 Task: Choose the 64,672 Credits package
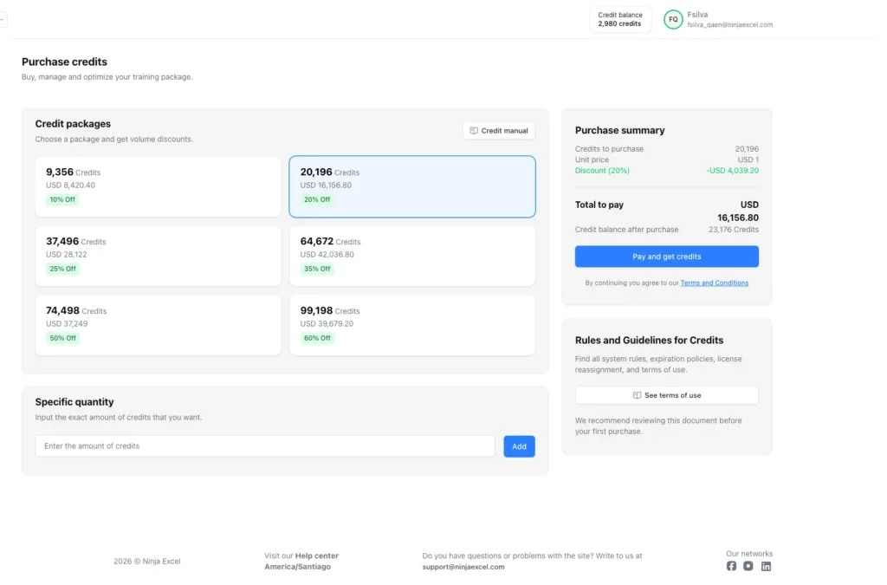click(412, 256)
